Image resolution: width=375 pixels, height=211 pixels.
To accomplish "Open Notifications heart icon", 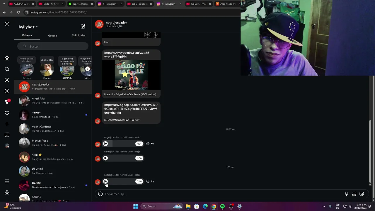I will pyautogui.click(x=7, y=113).
